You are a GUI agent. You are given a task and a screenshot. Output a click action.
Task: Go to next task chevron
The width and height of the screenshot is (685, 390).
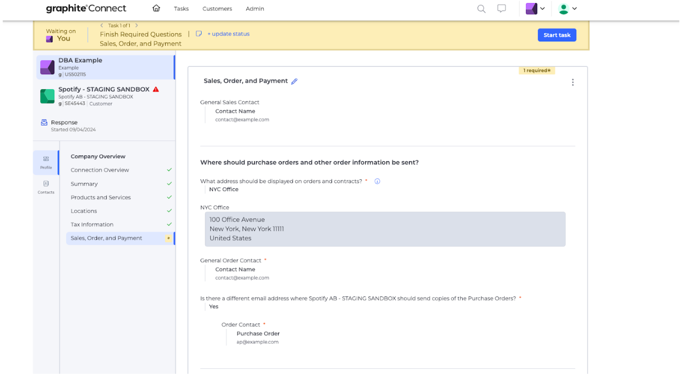coord(137,26)
